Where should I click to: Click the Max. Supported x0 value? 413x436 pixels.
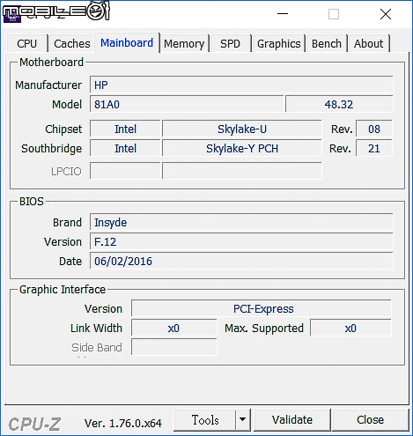350,328
